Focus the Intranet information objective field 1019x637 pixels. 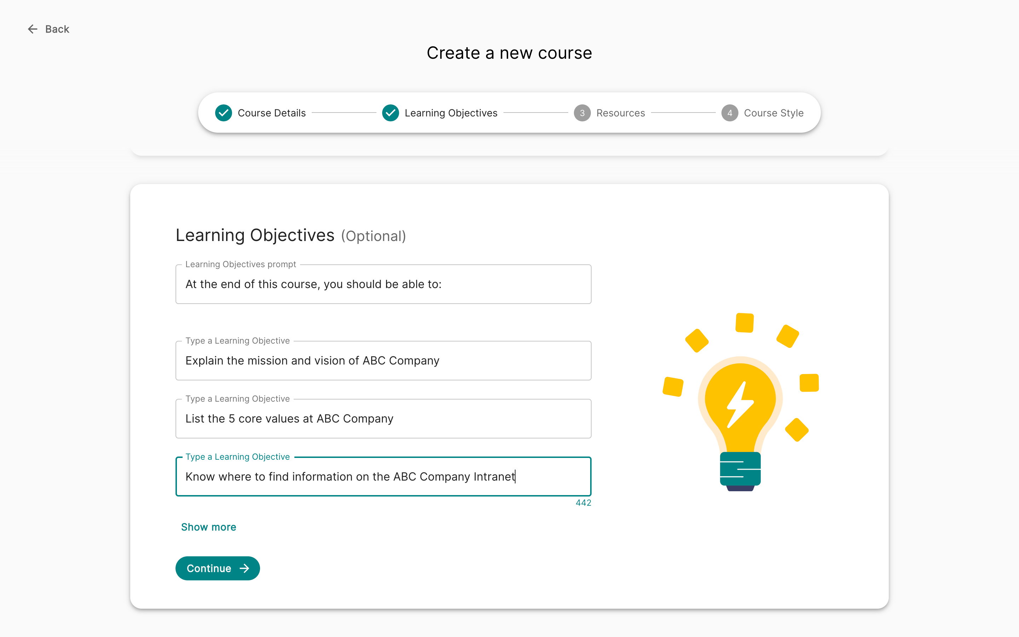click(x=383, y=476)
